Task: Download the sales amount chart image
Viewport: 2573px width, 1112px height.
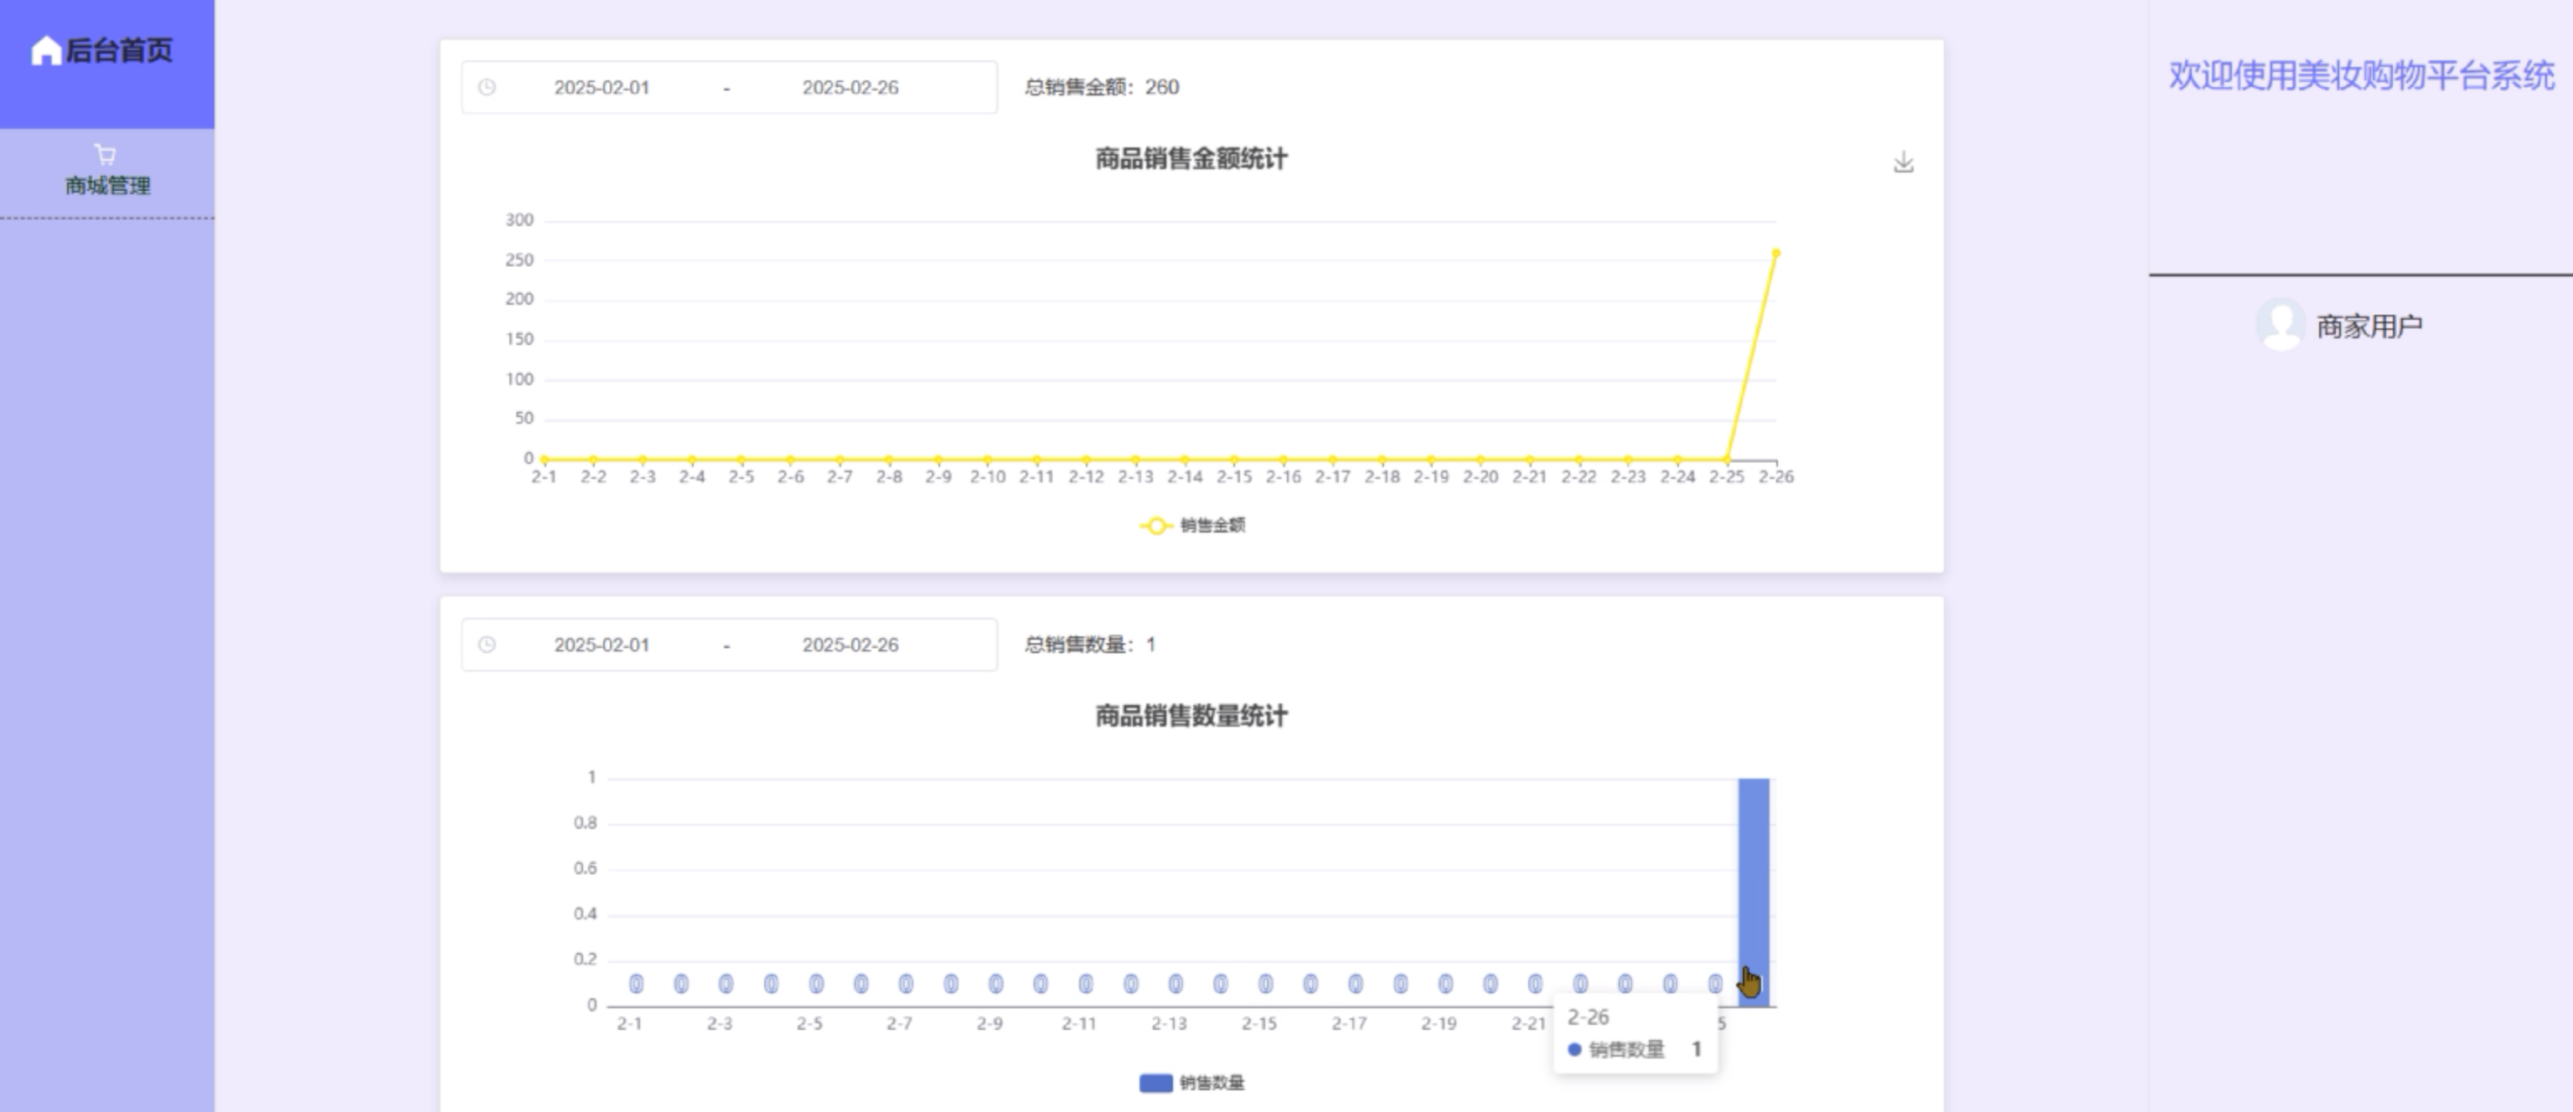Action: click(x=1903, y=162)
